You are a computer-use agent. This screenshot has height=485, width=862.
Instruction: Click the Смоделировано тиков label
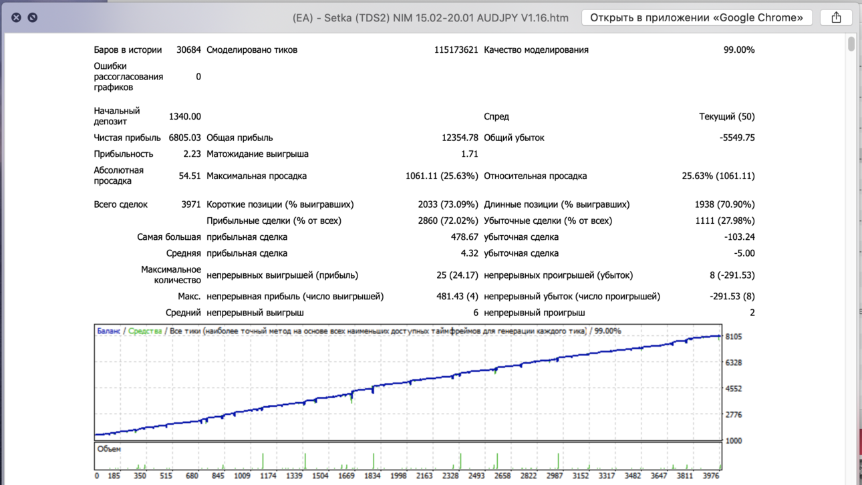point(252,50)
